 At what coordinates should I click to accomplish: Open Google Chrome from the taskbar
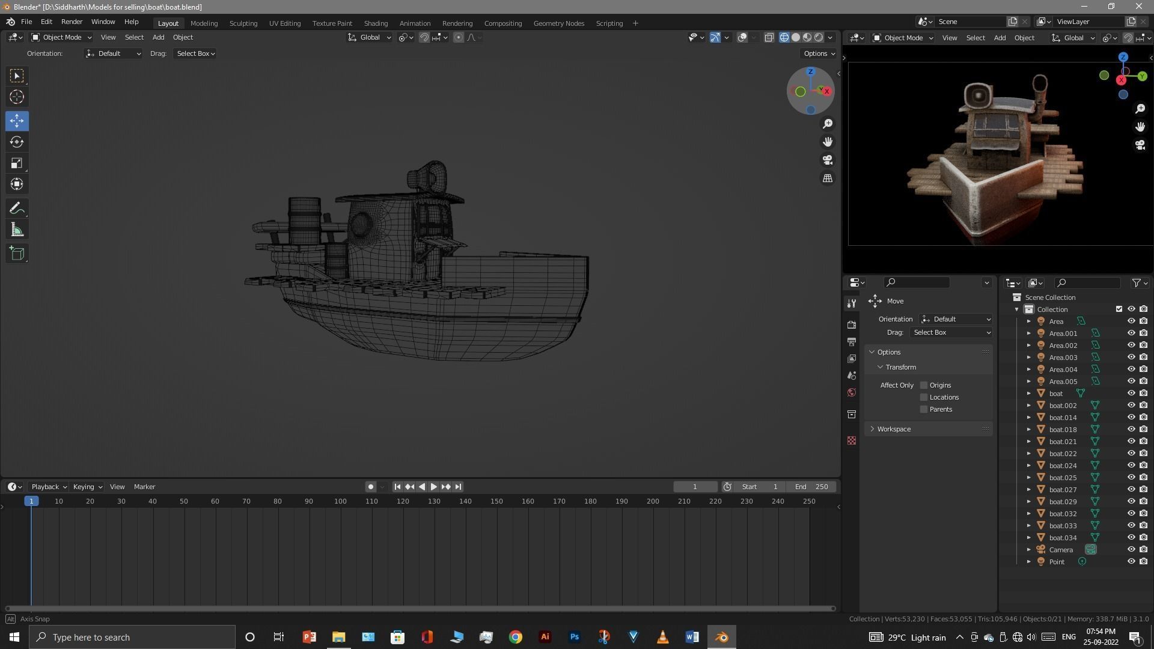(x=516, y=637)
